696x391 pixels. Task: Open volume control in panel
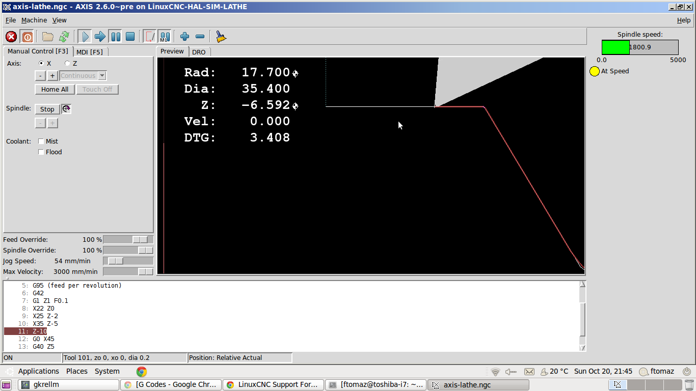[x=511, y=372]
